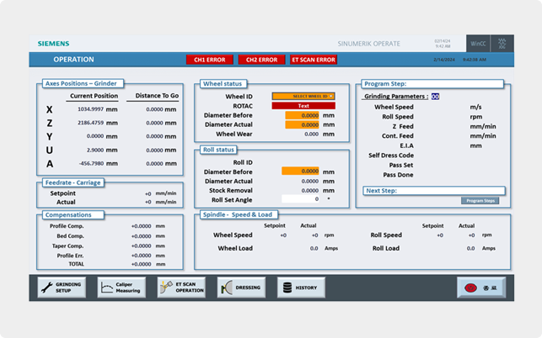
Task: Click the CH2 ERROR indicator
Action: 261,60
